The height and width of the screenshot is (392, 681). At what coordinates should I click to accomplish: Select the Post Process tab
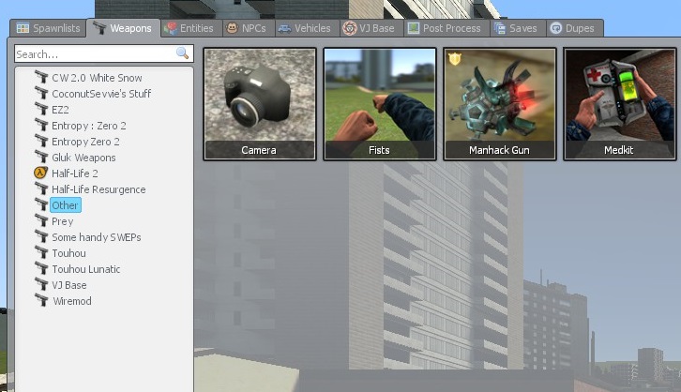pyautogui.click(x=446, y=28)
